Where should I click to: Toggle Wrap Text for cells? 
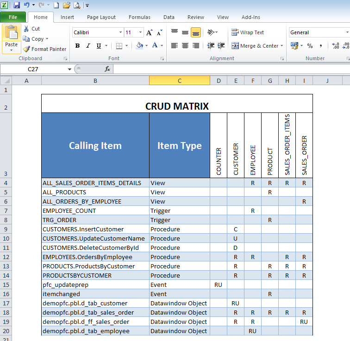click(x=248, y=33)
